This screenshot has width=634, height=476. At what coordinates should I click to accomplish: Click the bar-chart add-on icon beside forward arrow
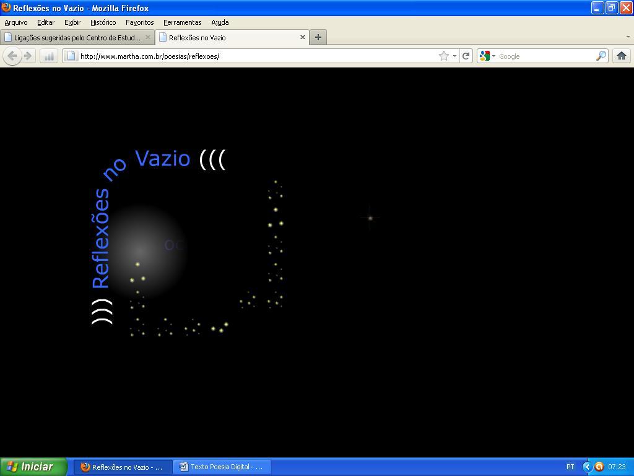[48, 56]
